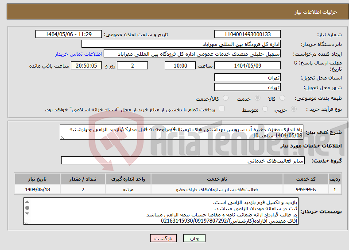Image resolution: width=349 pixels, height=250 pixels.
Task: Click the بازگشت (back) button
Action: point(163,238)
